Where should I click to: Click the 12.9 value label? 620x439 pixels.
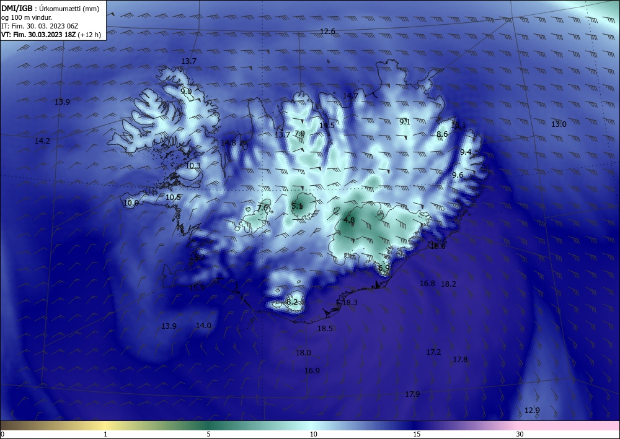[532, 411]
